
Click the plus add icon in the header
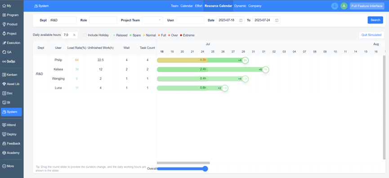point(335,6)
